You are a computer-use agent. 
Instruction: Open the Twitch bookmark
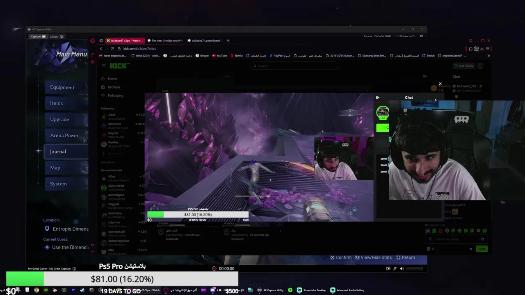tap(428, 56)
